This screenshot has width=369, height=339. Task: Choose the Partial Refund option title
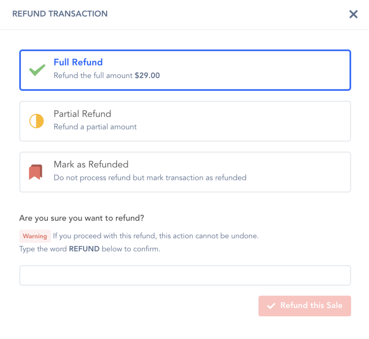[x=82, y=114]
